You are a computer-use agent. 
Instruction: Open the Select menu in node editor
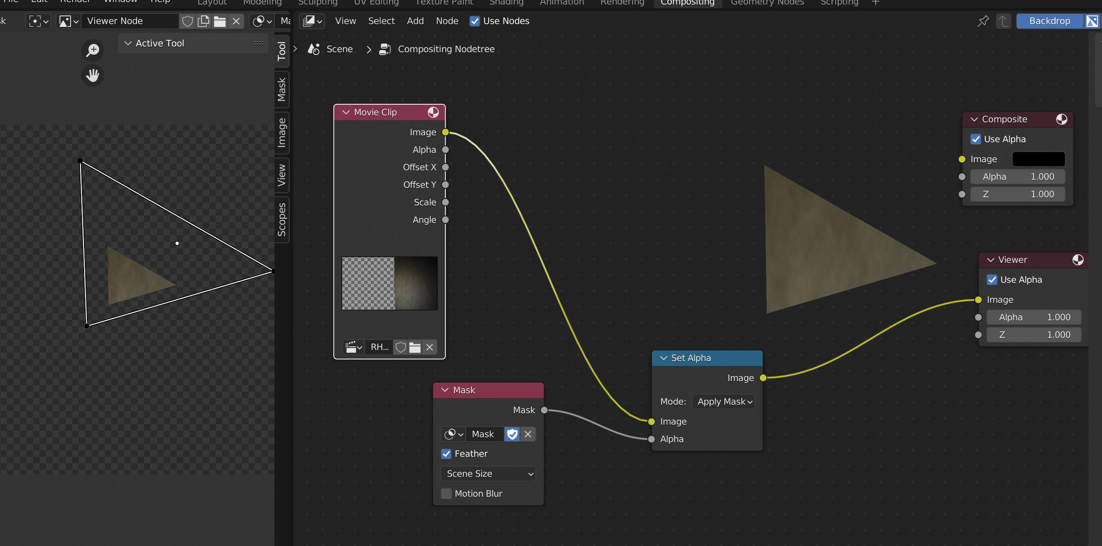pyautogui.click(x=381, y=21)
